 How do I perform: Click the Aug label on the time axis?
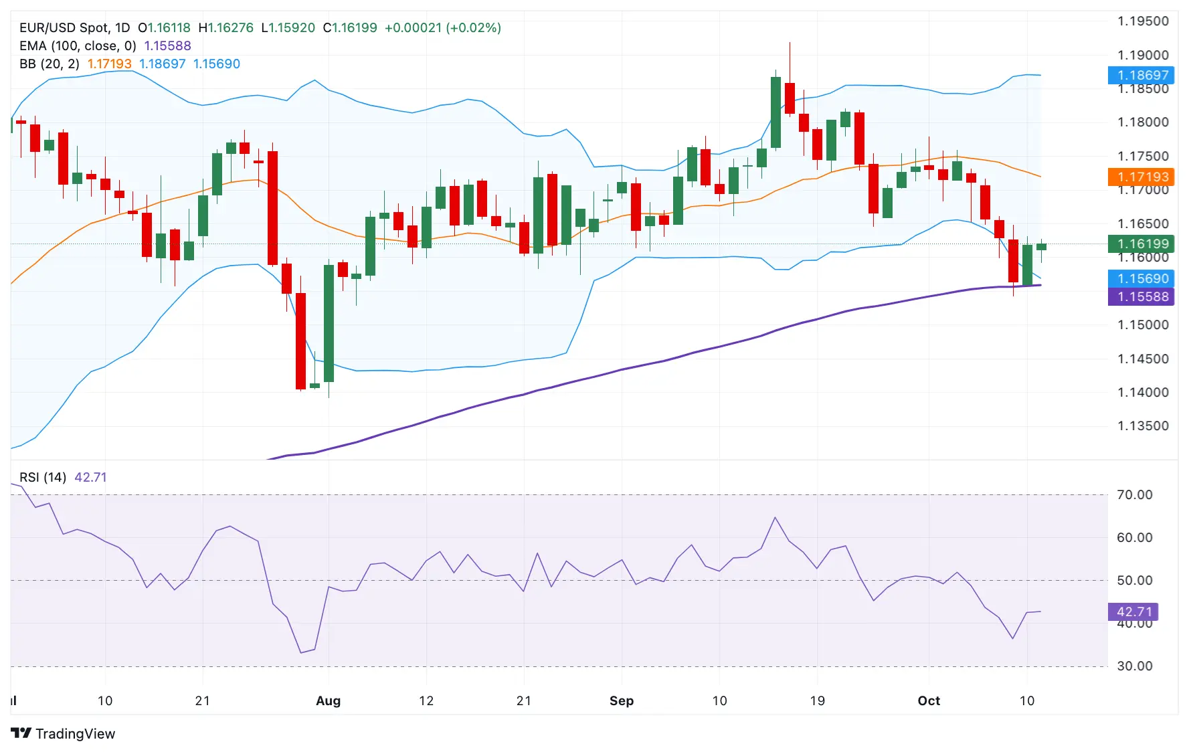point(328,701)
